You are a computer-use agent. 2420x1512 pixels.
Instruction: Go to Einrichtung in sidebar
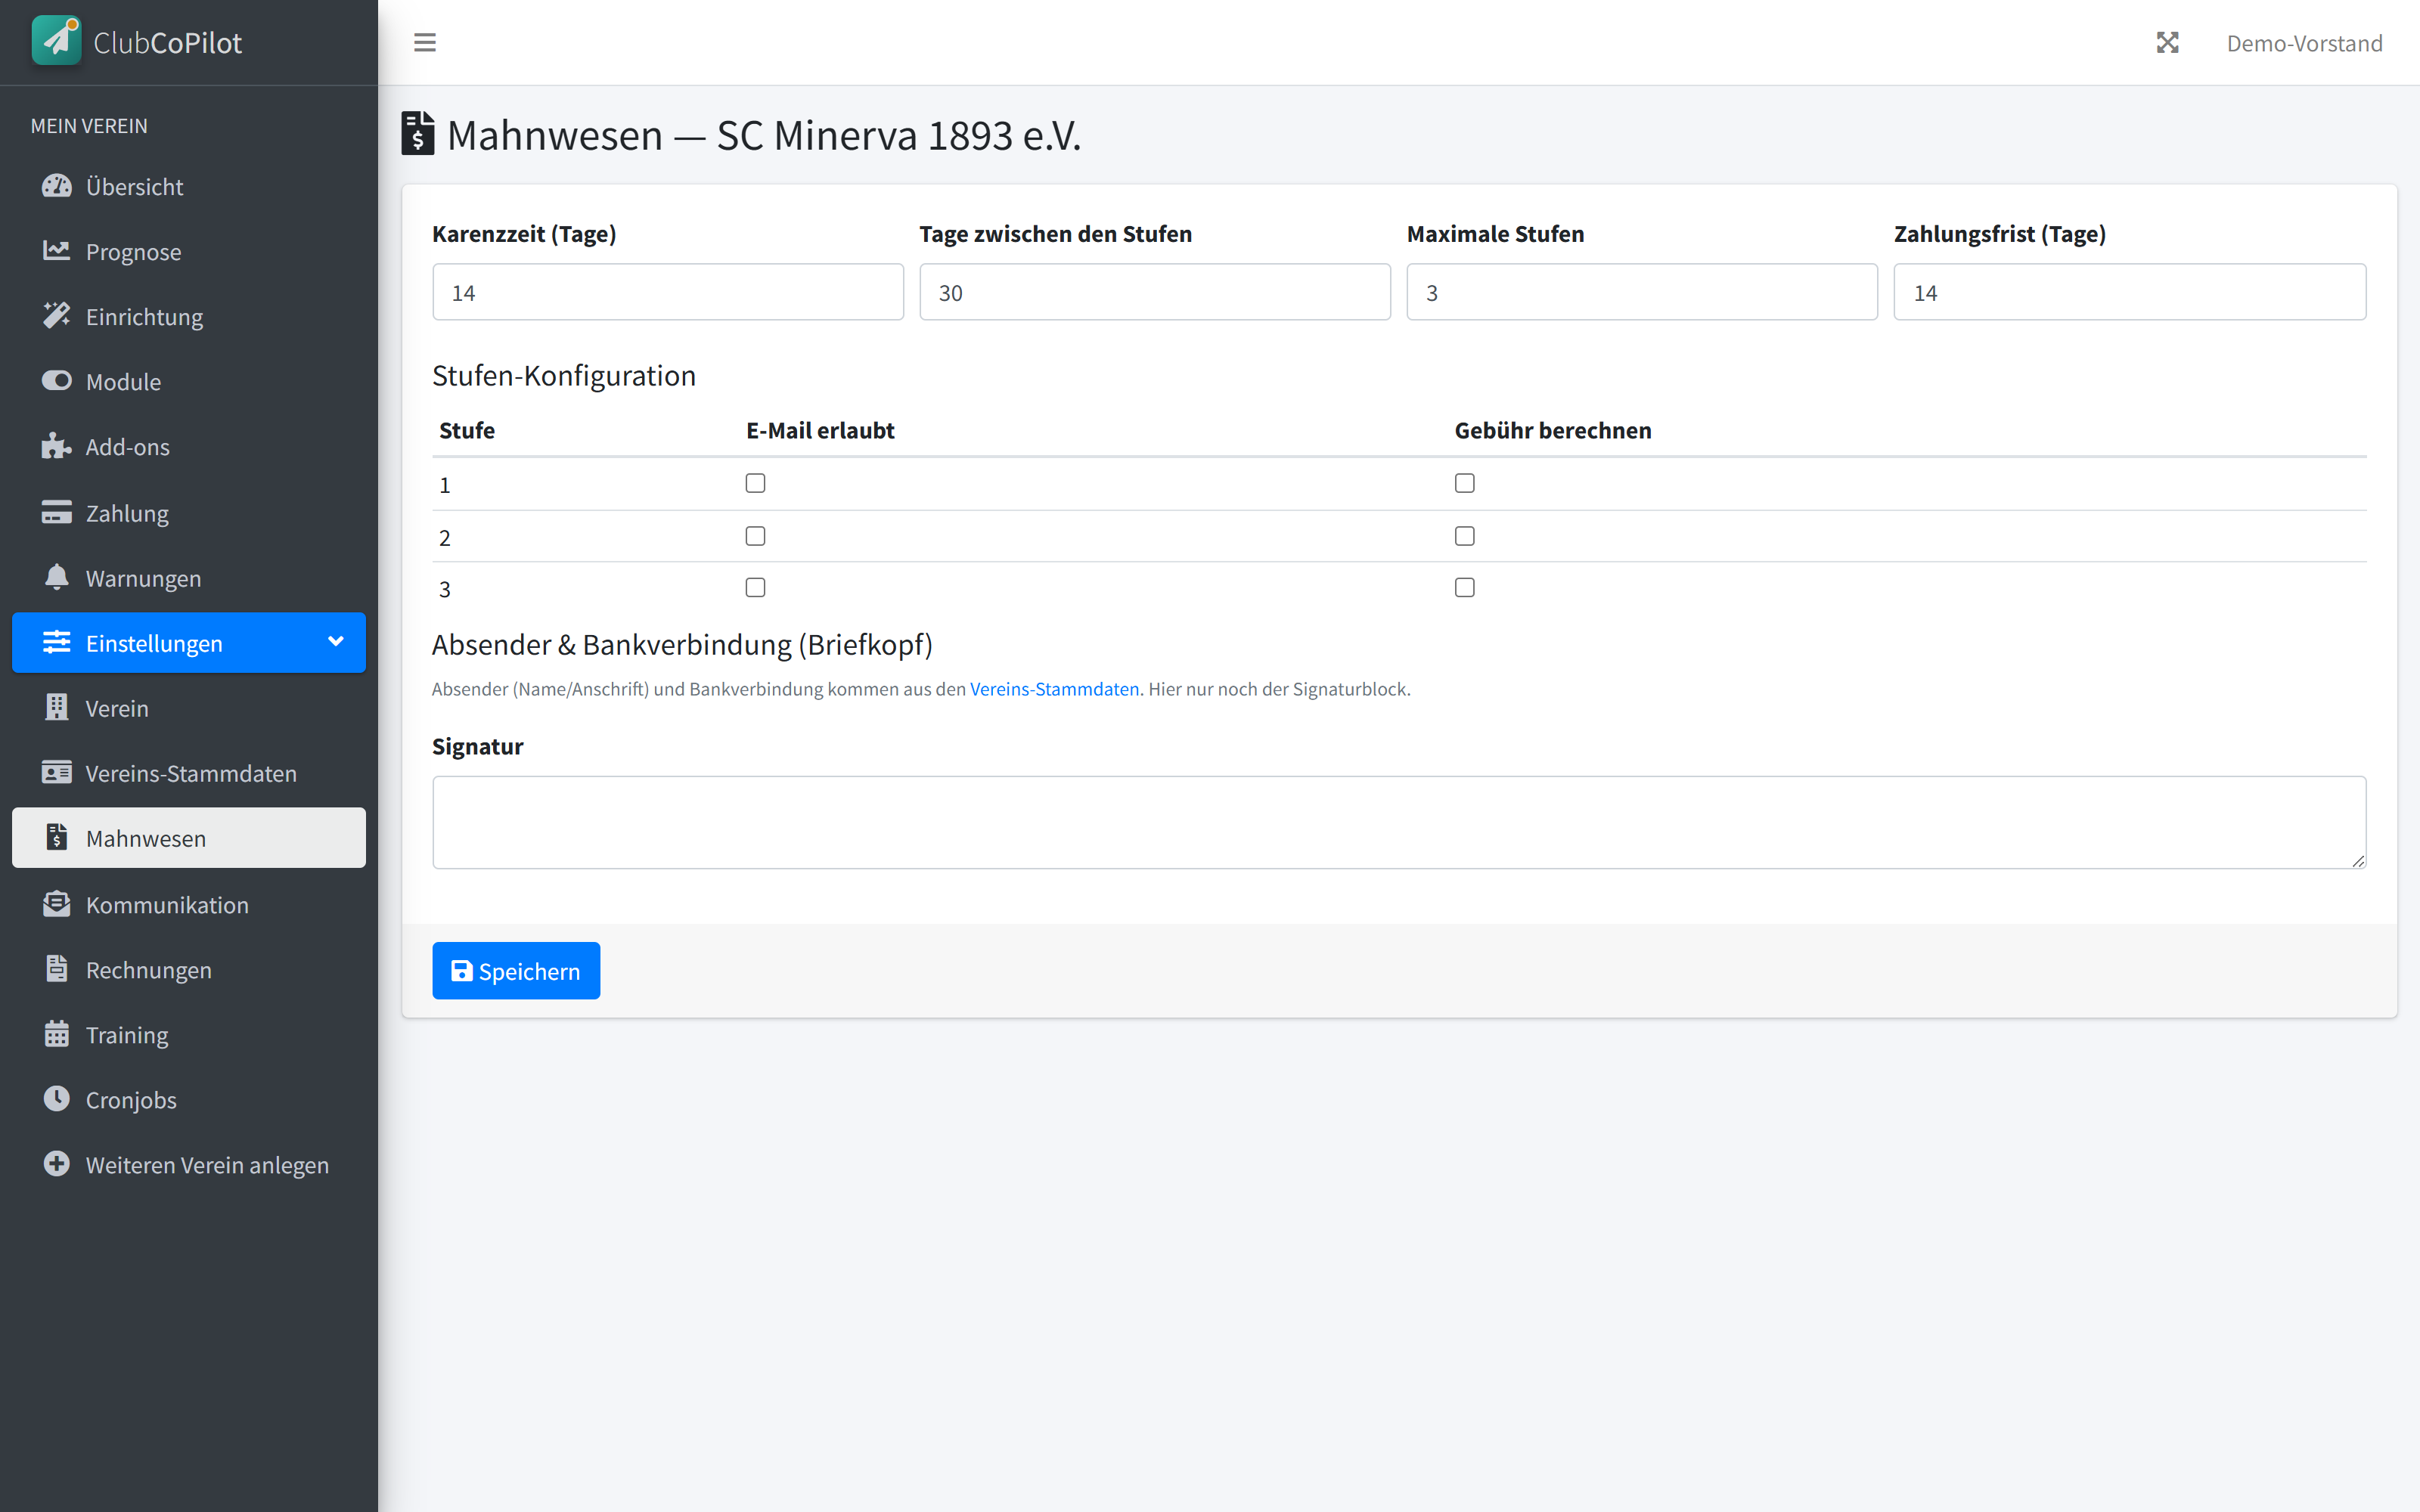tap(189, 316)
